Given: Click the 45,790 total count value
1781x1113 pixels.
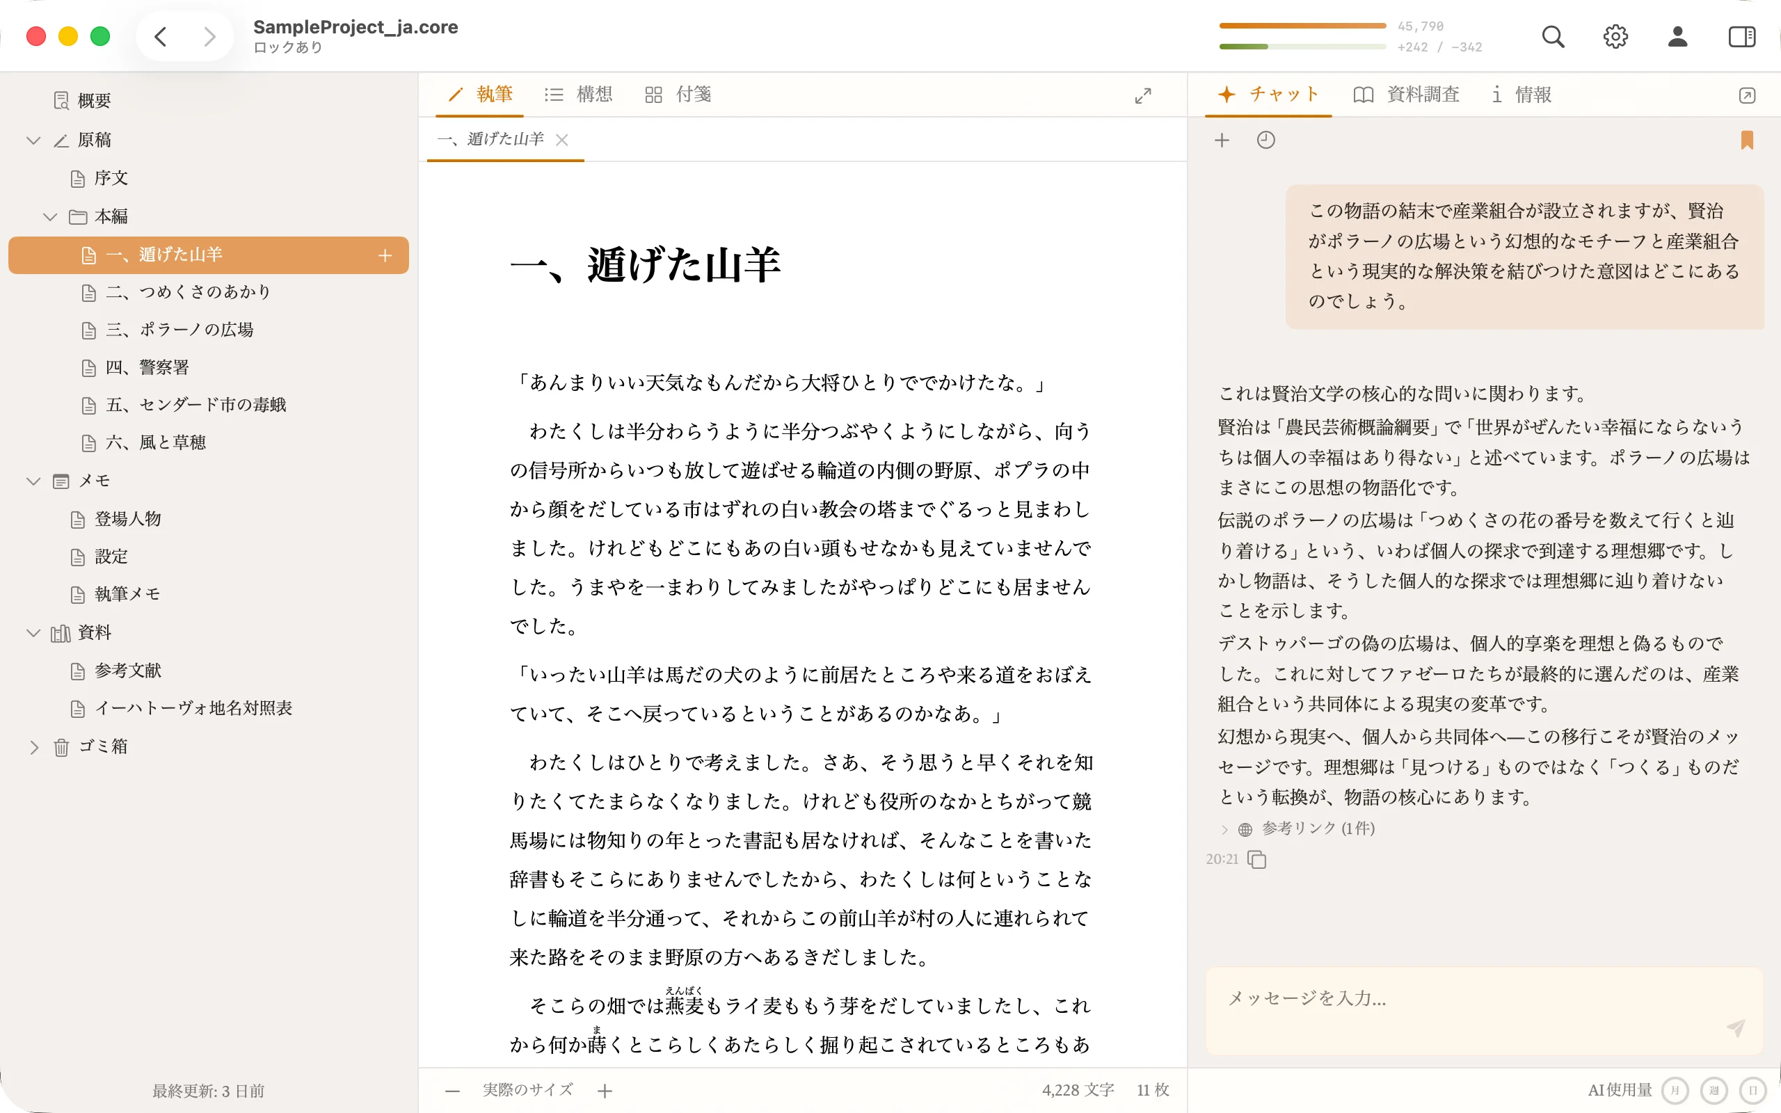Looking at the screenshot, I should 1421,26.
